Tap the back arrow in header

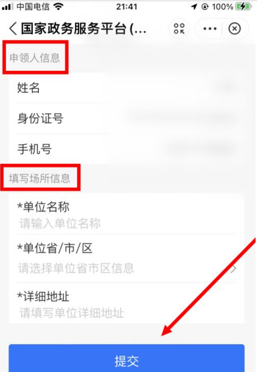click(13, 29)
